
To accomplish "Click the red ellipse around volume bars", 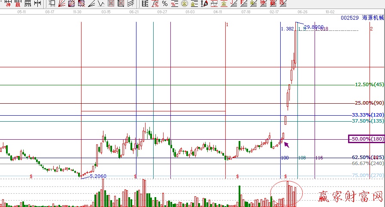I will click(x=287, y=192).
